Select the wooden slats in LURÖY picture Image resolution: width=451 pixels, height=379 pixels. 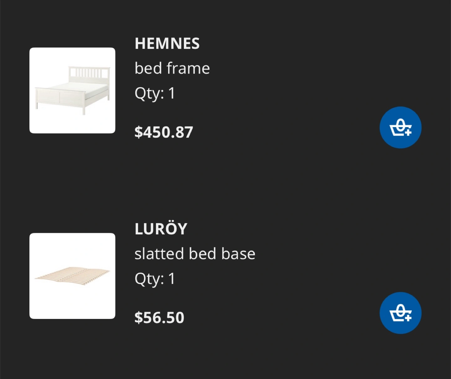tap(72, 276)
